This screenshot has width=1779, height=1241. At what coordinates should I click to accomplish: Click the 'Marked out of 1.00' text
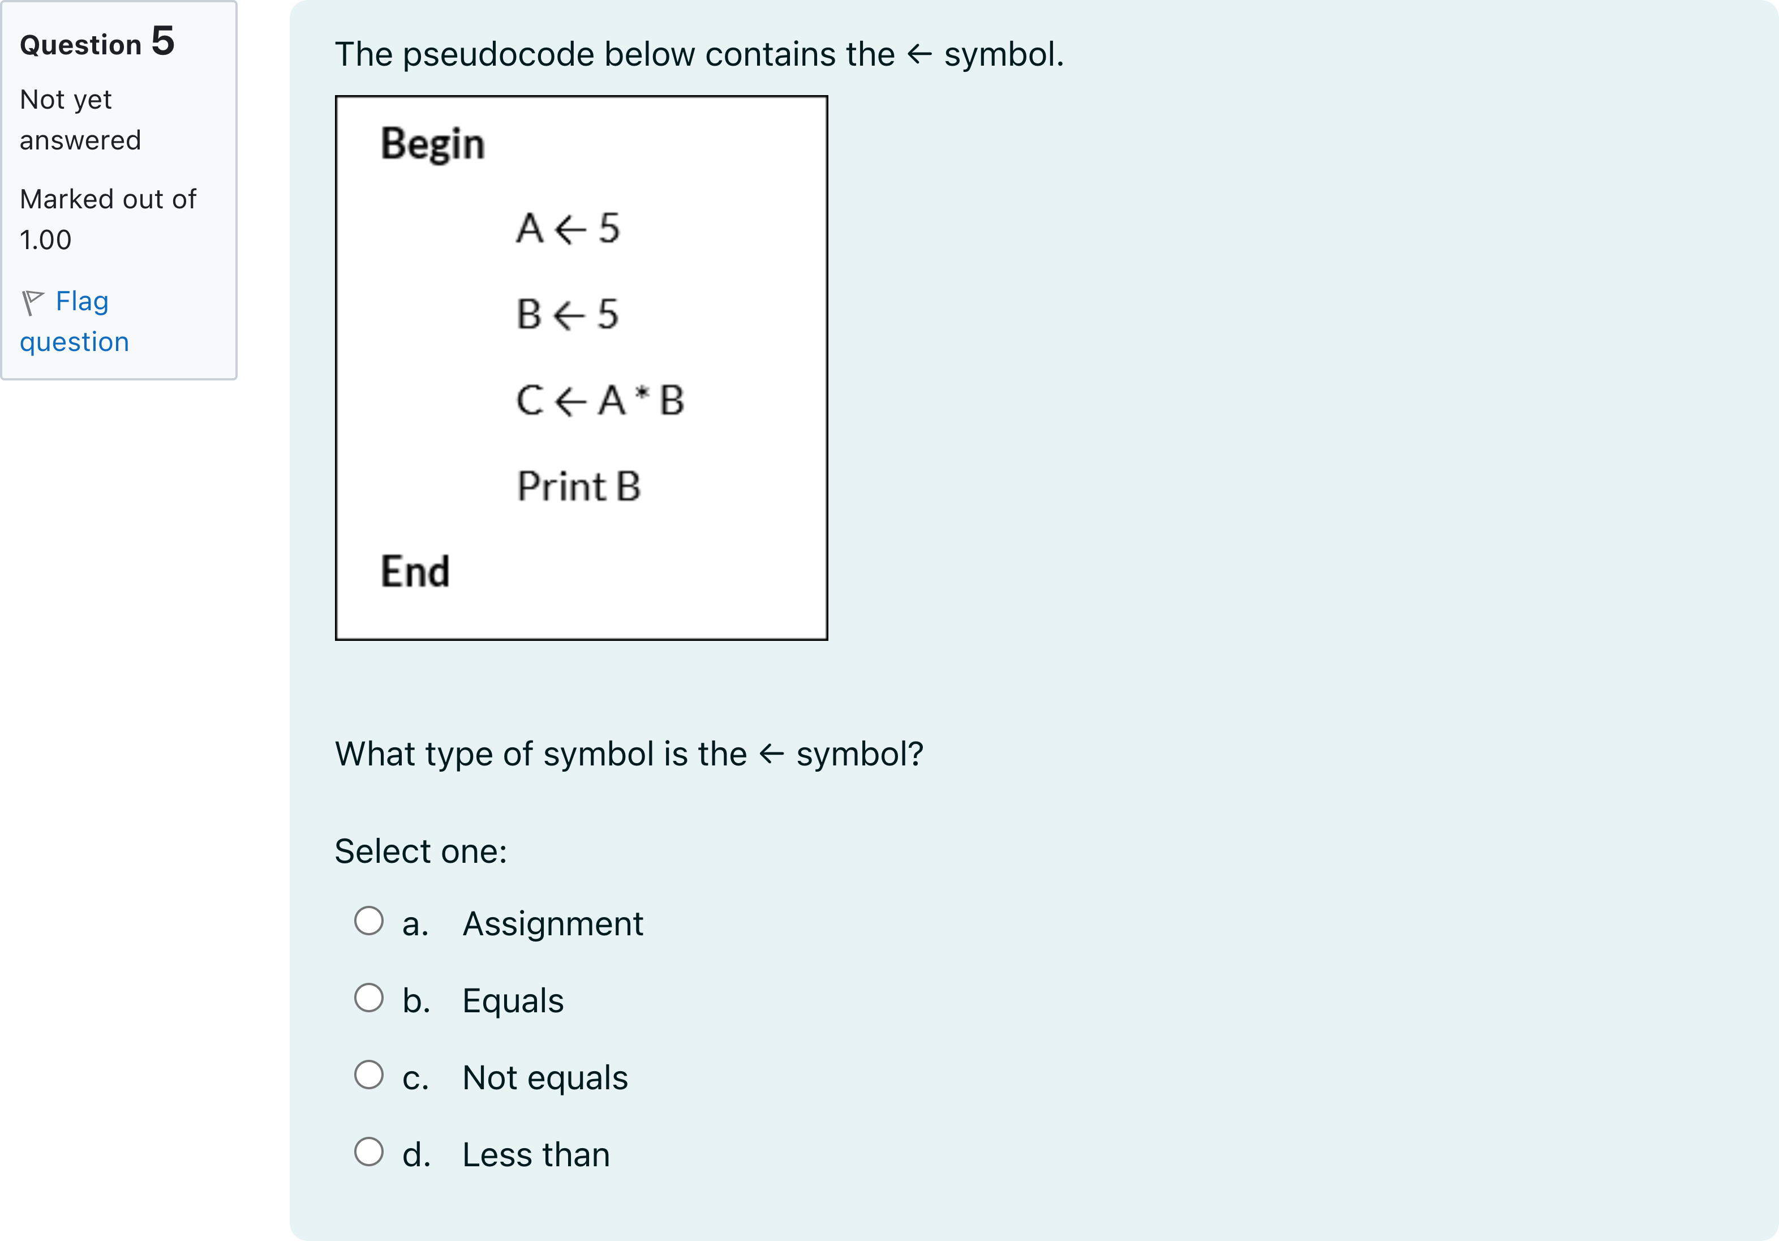(108, 219)
